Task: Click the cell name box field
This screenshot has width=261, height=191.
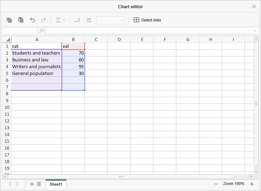Action: coord(20,31)
